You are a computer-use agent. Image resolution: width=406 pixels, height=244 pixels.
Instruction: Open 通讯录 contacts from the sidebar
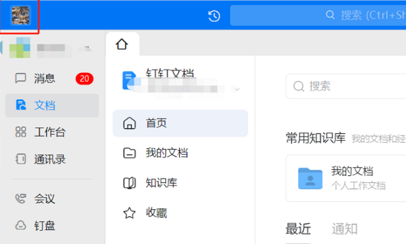coord(49,159)
